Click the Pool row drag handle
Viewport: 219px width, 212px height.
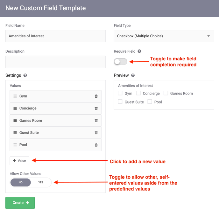click(x=15, y=145)
